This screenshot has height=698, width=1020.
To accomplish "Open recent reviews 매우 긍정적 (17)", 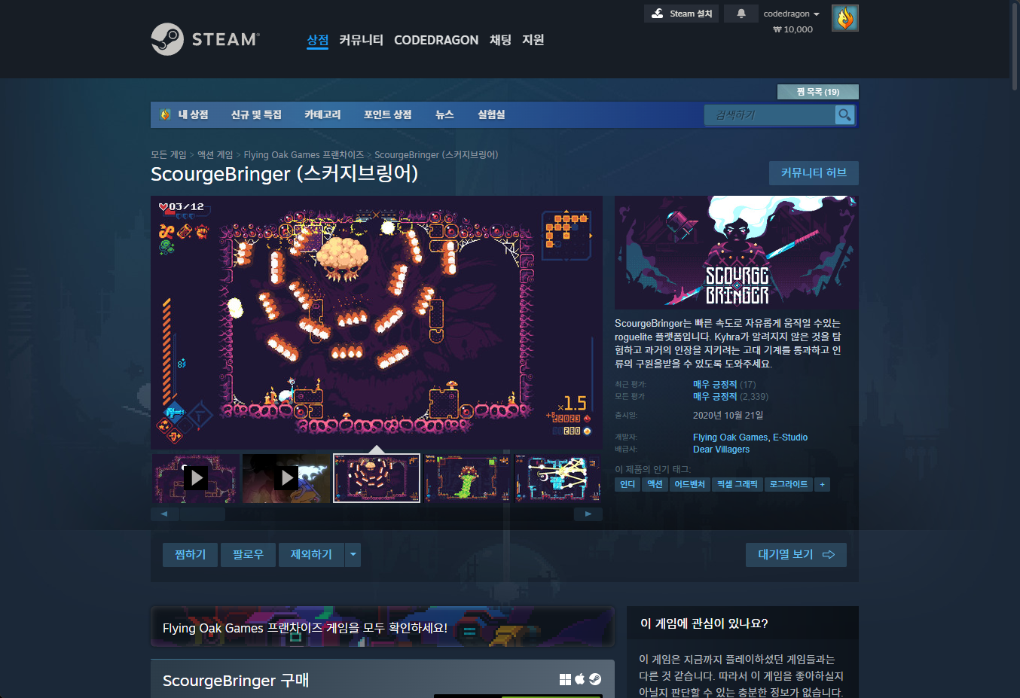I will (724, 384).
